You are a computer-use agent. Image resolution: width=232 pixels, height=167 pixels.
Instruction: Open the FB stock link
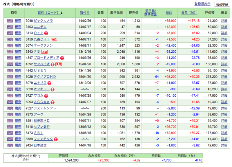(37, 52)
